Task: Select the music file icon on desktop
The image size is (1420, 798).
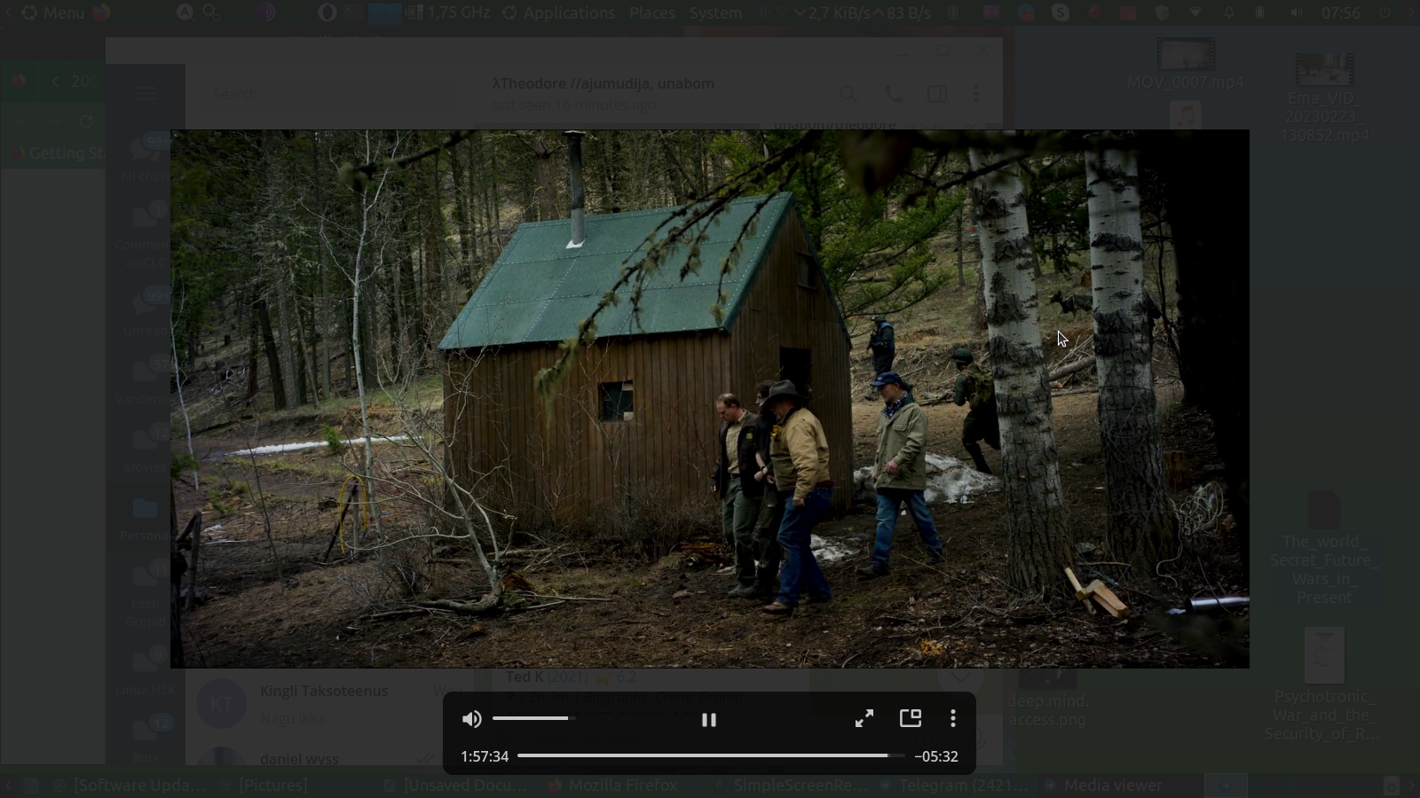Action: click(x=1186, y=115)
